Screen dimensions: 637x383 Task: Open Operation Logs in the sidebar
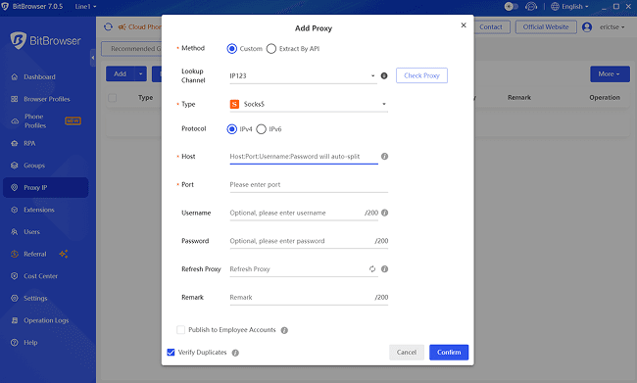[45, 320]
